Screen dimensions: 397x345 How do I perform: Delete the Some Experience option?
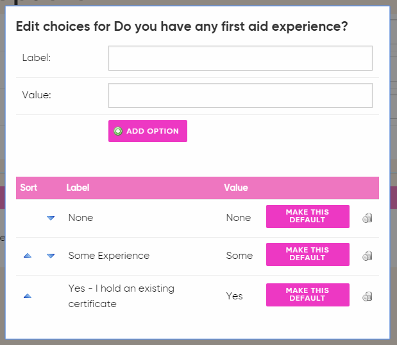tap(367, 256)
